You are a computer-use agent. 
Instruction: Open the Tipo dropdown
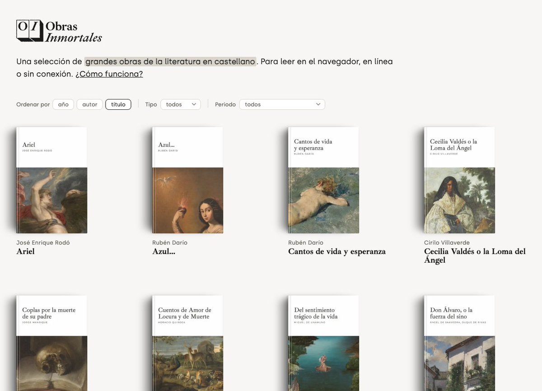(181, 104)
